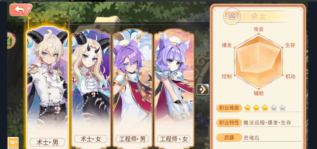Click the fourth grey difficulty star
The width and height of the screenshot is (317, 149).
pyautogui.click(x=274, y=108)
